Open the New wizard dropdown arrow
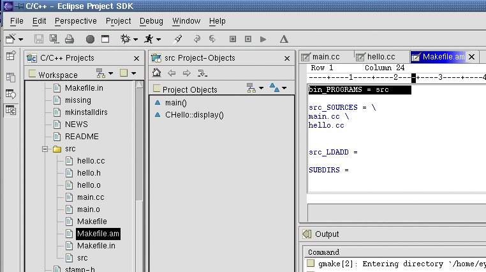The height and width of the screenshot is (272, 486). [x=21, y=40]
